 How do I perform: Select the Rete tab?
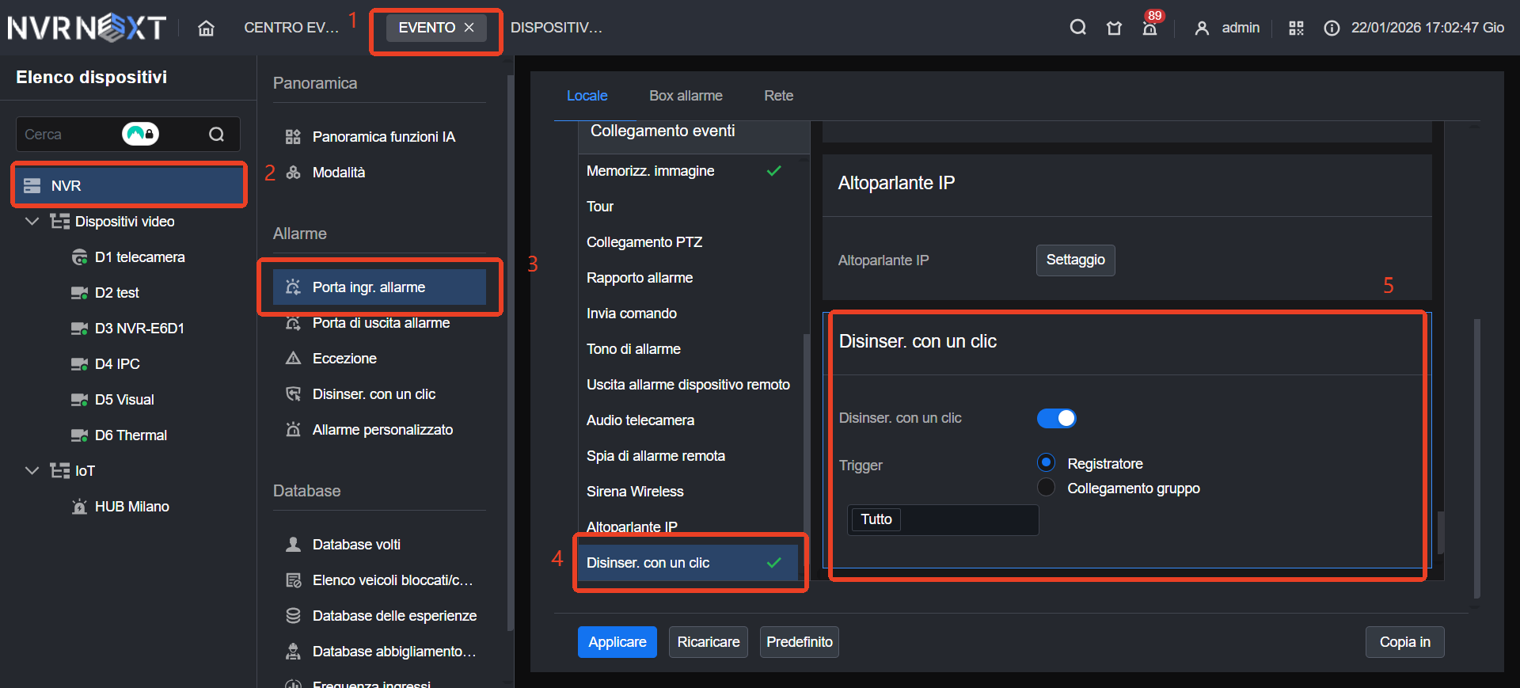[x=779, y=96]
